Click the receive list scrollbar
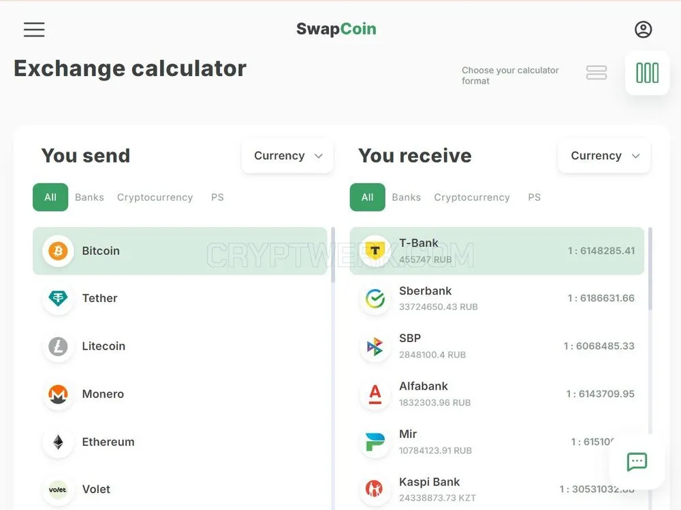Image resolution: width=681 pixels, height=510 pixels. coord(650,269)
